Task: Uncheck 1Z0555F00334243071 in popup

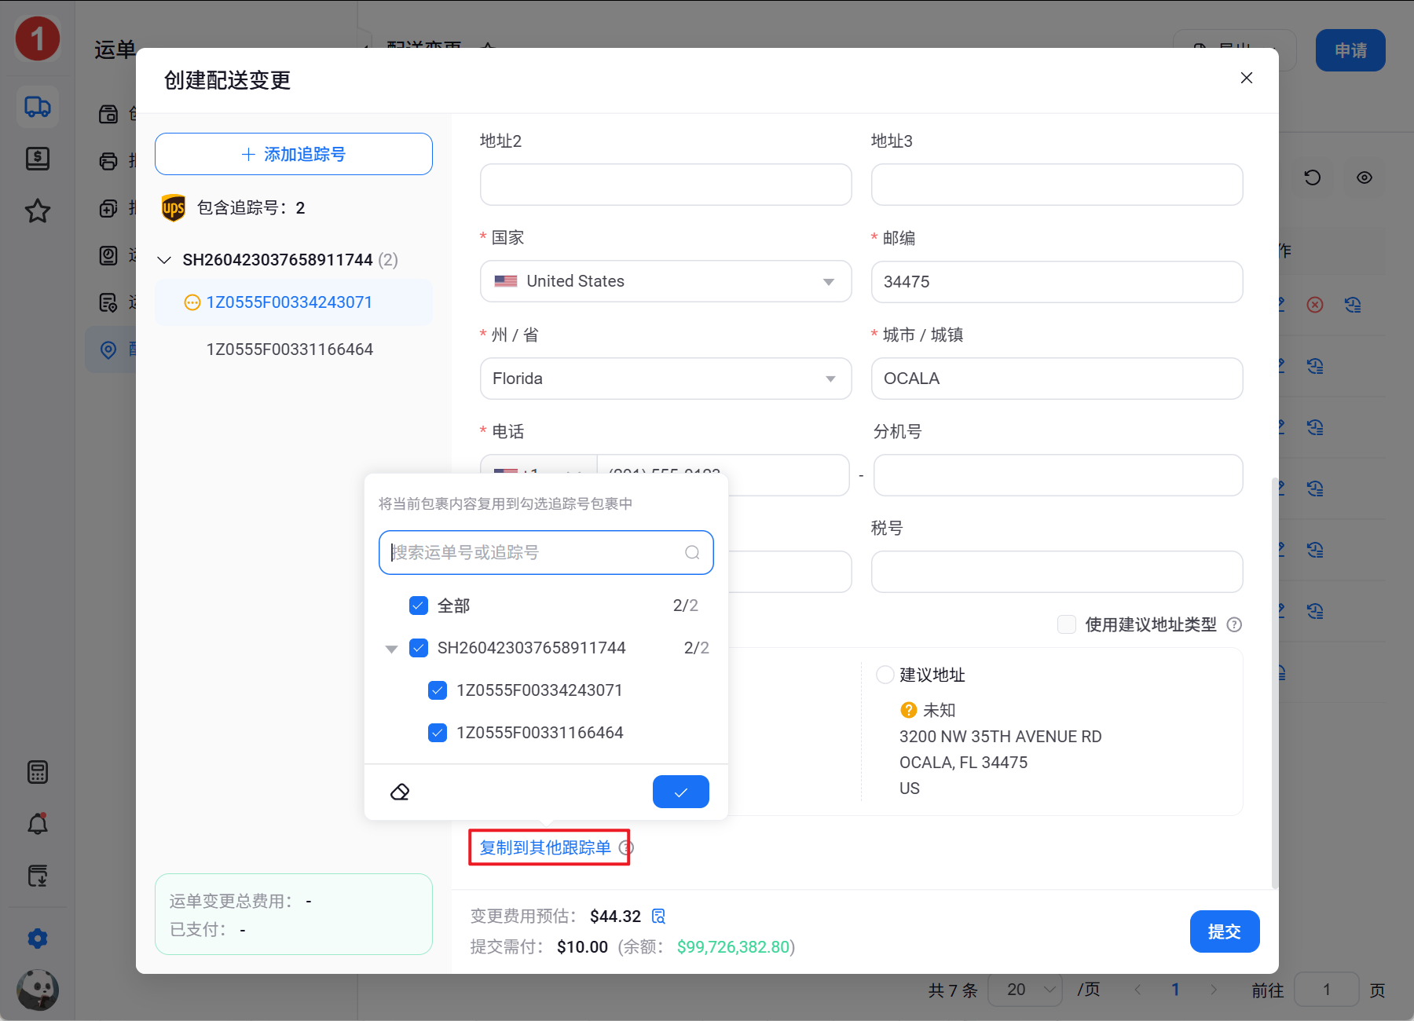Action: click(438, 690)
